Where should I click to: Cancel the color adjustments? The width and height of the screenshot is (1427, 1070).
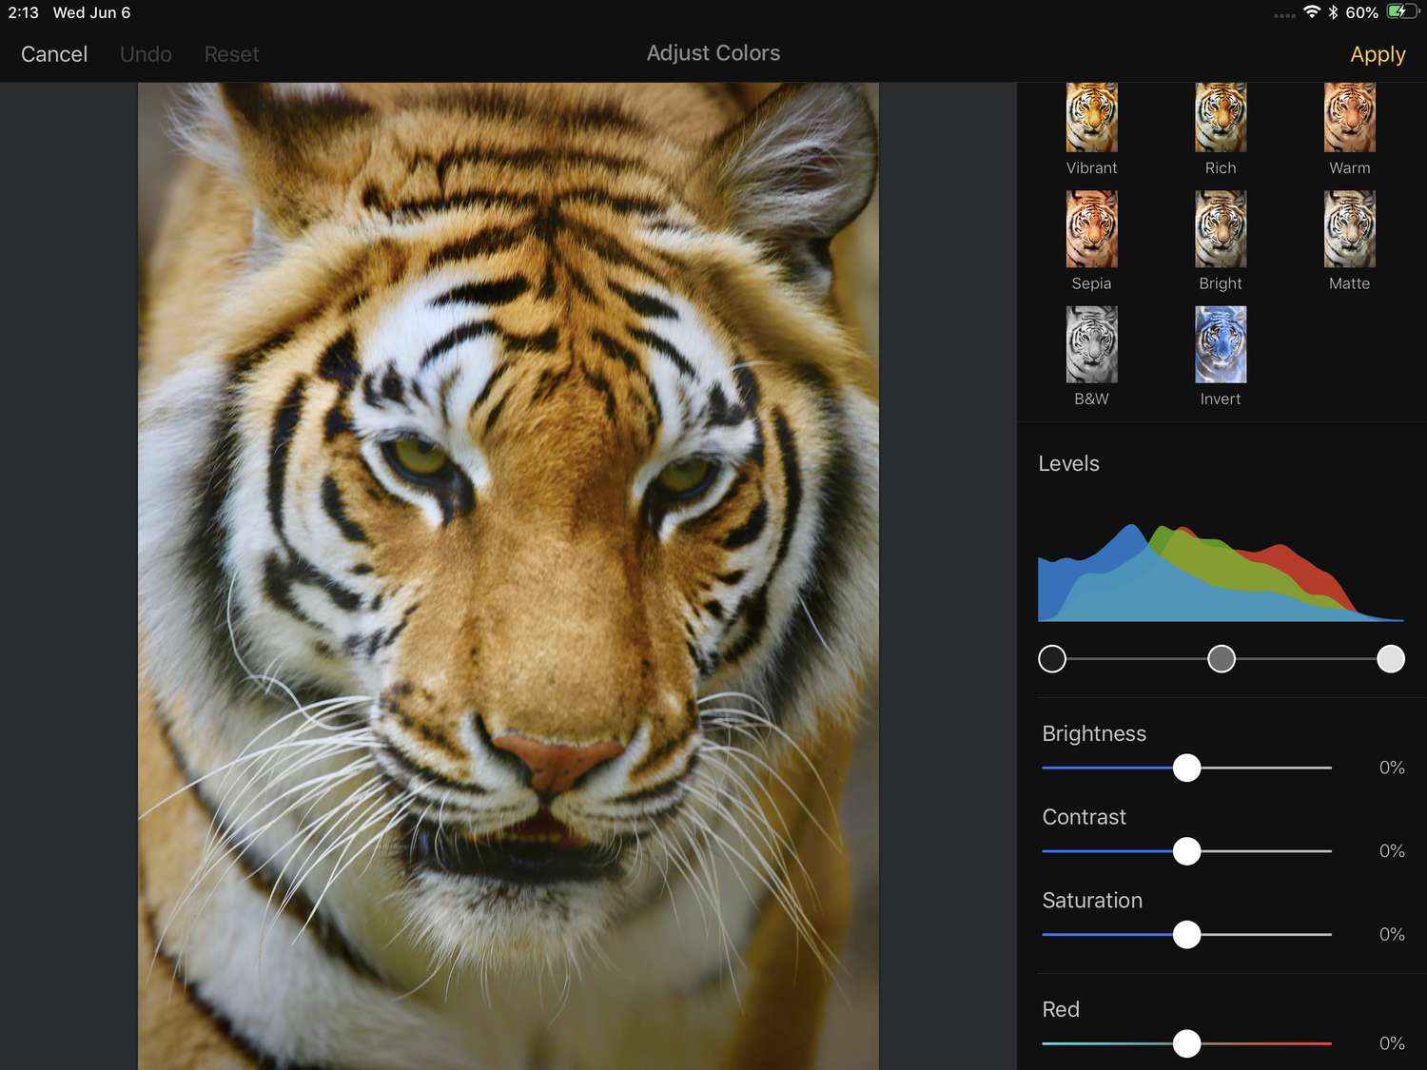click(54, 54)
